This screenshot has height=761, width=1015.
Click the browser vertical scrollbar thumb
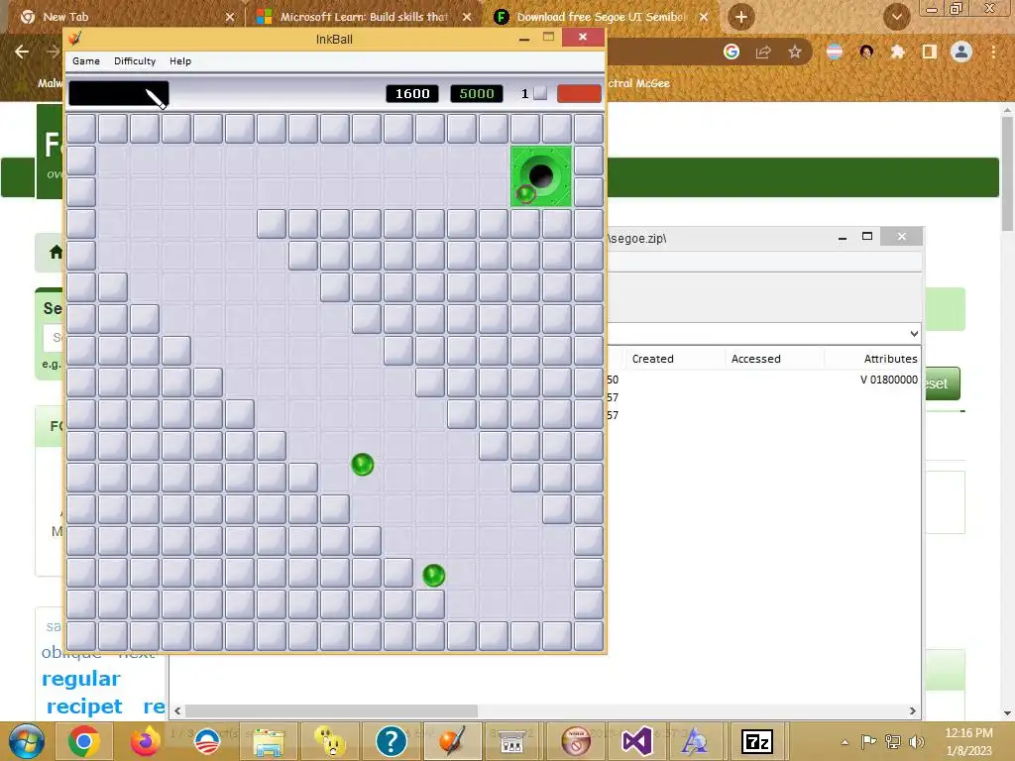1007,173
